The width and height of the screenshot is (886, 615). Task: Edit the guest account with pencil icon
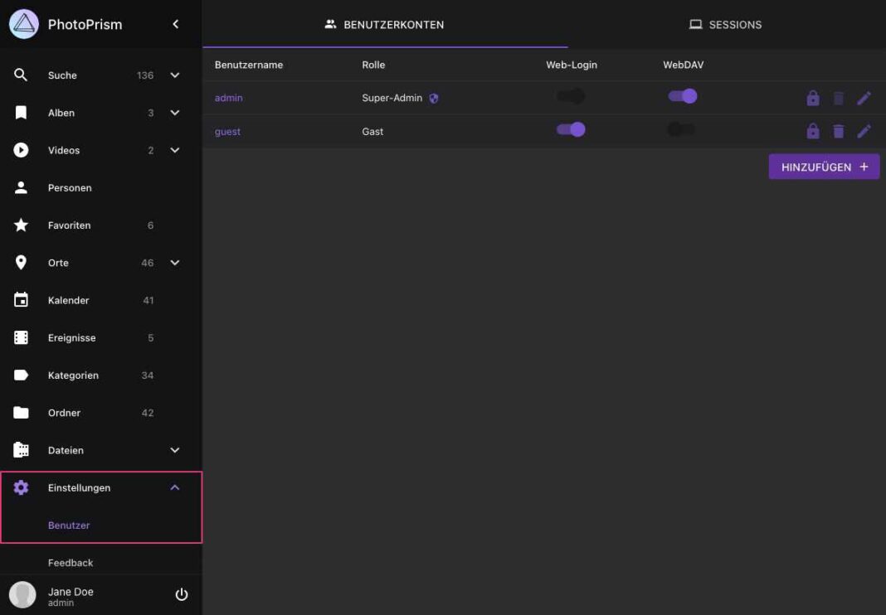coord(864,131)
